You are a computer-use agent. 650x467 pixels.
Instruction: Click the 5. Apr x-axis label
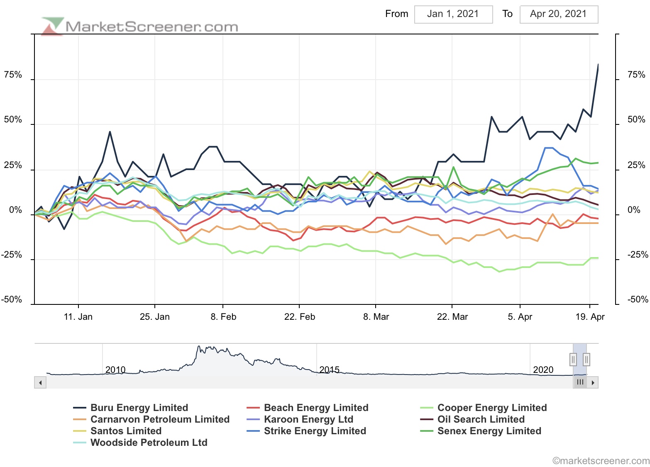point(520,317)
